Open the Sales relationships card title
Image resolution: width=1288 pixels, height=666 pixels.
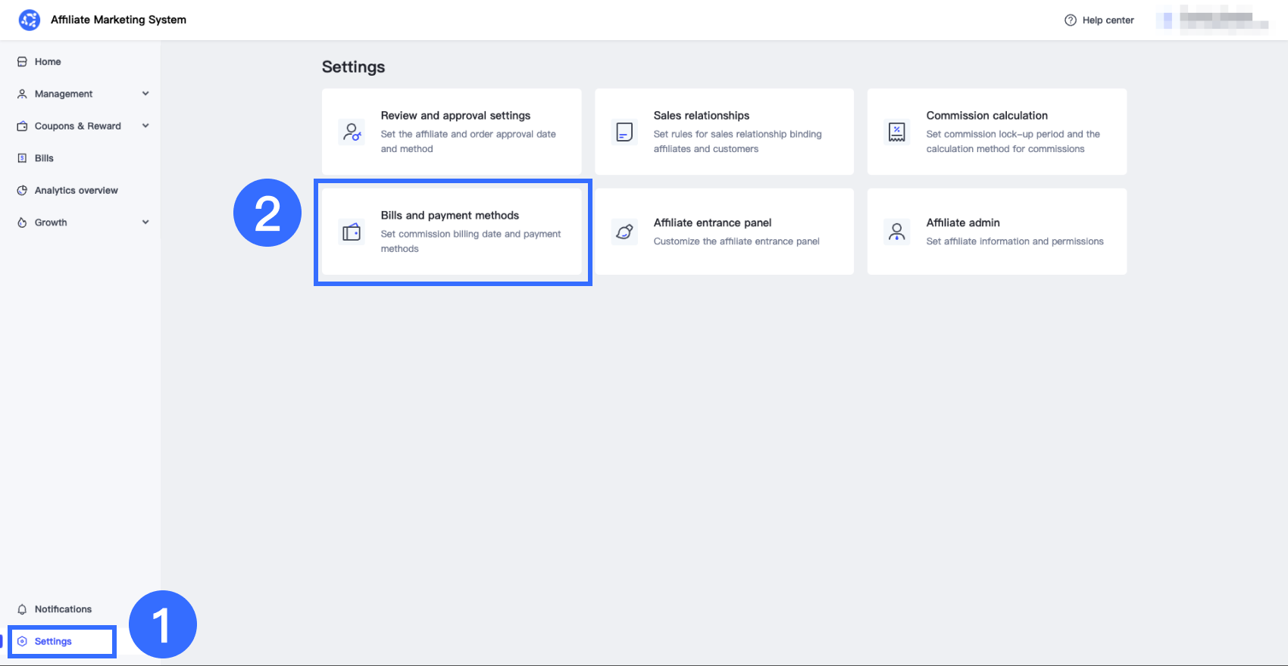click(701, 116)
